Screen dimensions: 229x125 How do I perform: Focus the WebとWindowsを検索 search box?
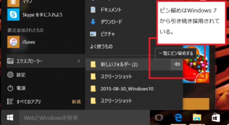pyautogui.click(x=84, y=118)
